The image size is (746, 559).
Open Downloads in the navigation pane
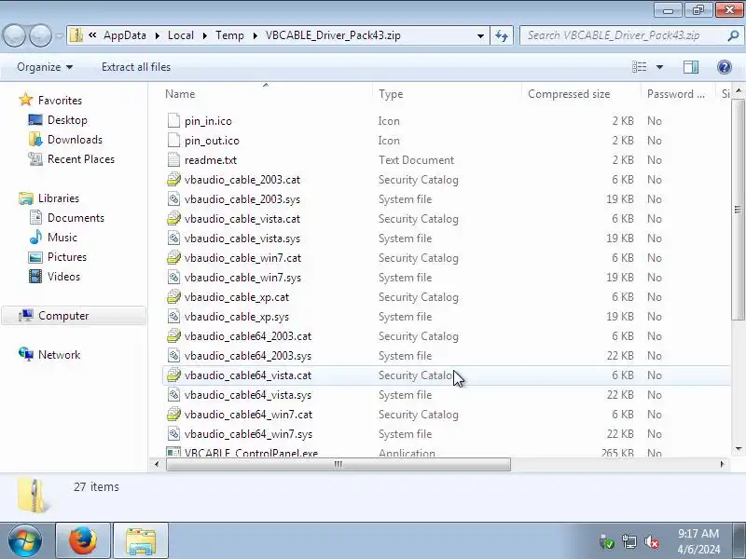pos(75,139)
